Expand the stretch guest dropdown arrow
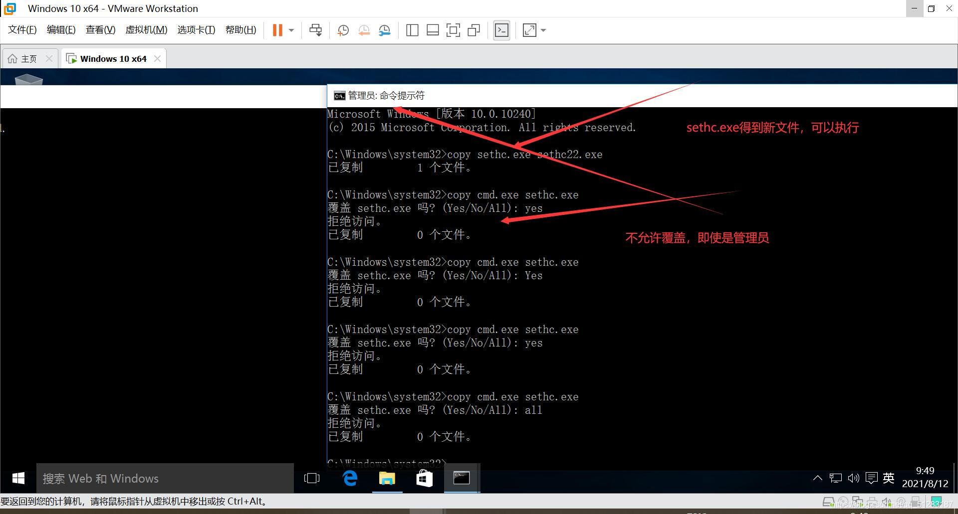 point(543,30)
